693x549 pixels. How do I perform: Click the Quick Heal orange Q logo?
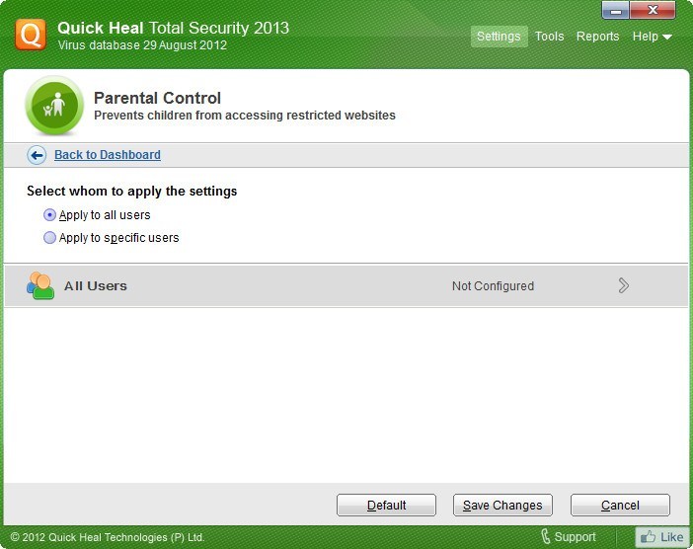31,34
